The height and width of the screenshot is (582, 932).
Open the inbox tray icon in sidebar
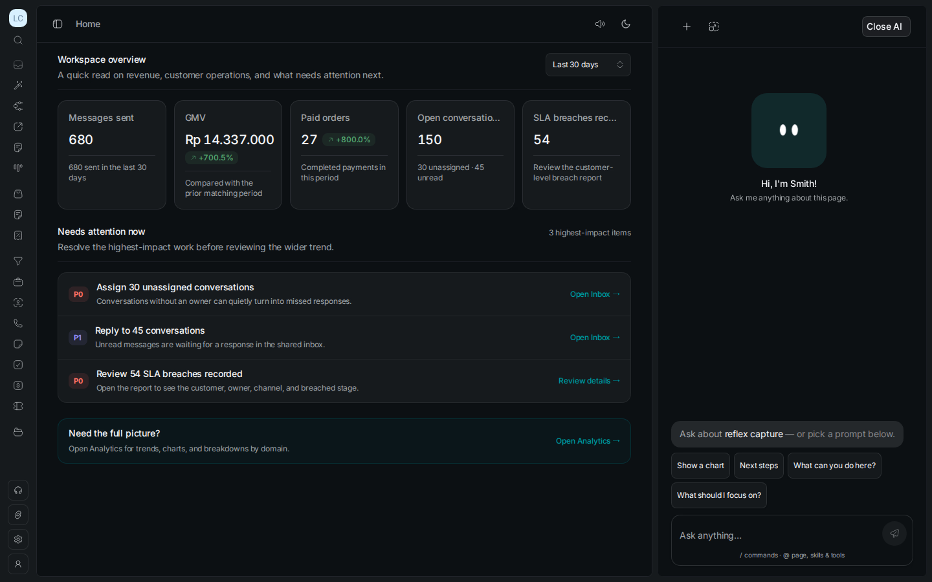[x=18, y=65]
